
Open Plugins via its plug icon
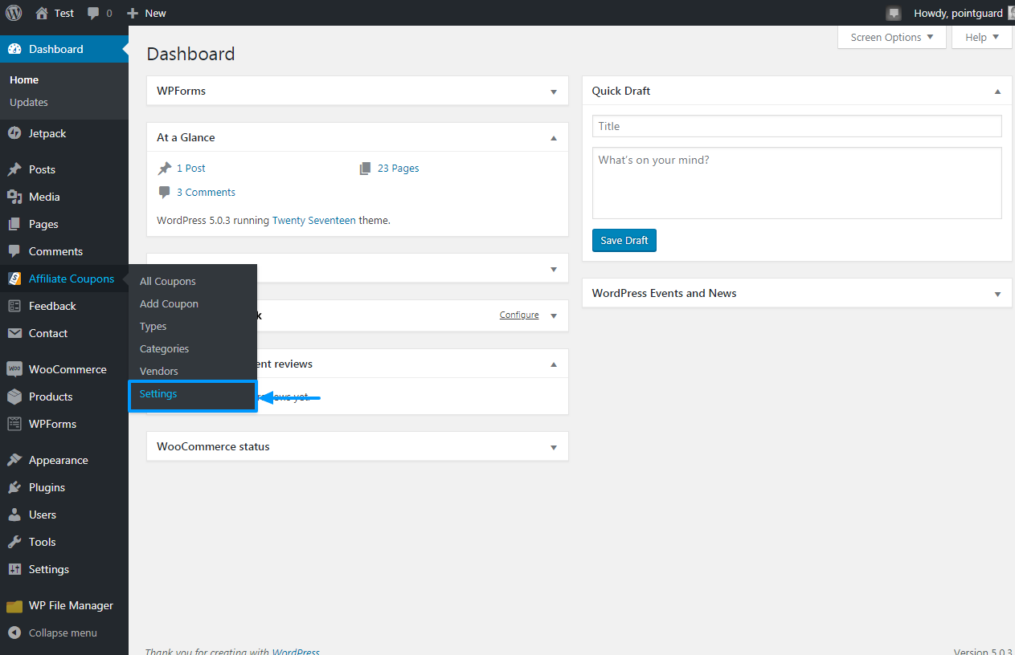[14, 487]
